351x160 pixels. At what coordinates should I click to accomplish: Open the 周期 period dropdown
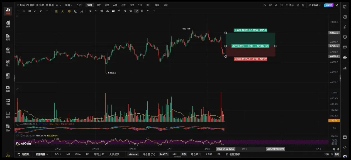[69, 5]
